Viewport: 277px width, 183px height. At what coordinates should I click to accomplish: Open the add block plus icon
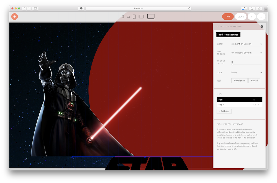tap(14, 17)
